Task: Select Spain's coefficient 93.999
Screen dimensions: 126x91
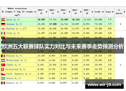Action: (x=99, y=20)
